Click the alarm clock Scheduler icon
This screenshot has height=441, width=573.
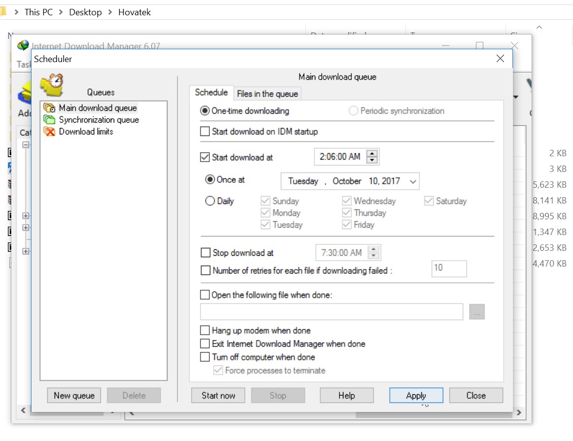coord(52,85)
